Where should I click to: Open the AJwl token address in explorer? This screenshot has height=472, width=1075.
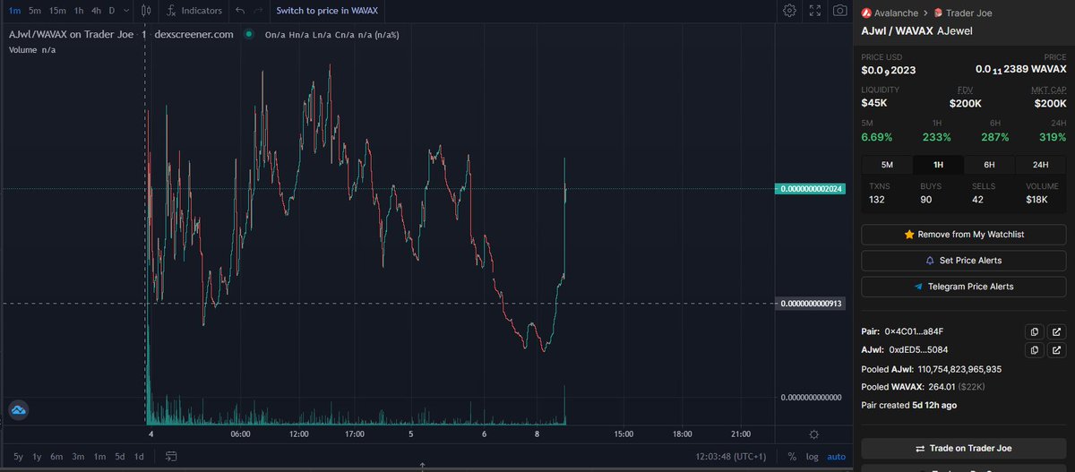click(x=1056, y=350)
